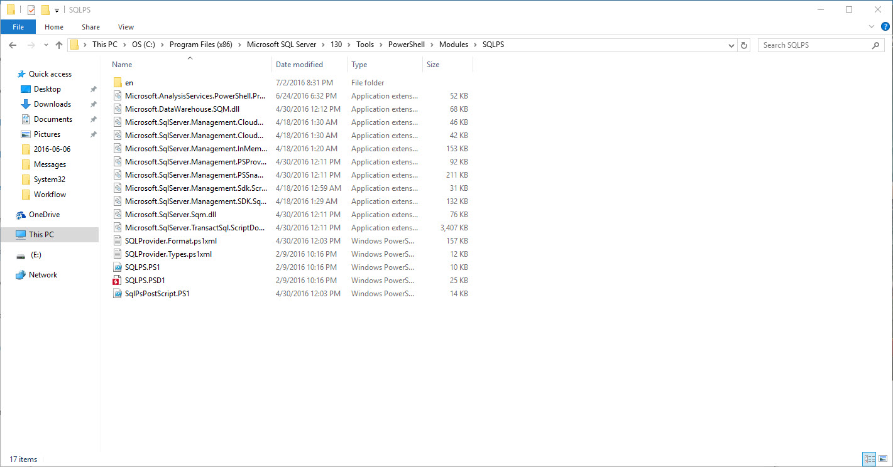Open Pictures in Quick access
893x467 pixels.
click(x=47, y=134)
